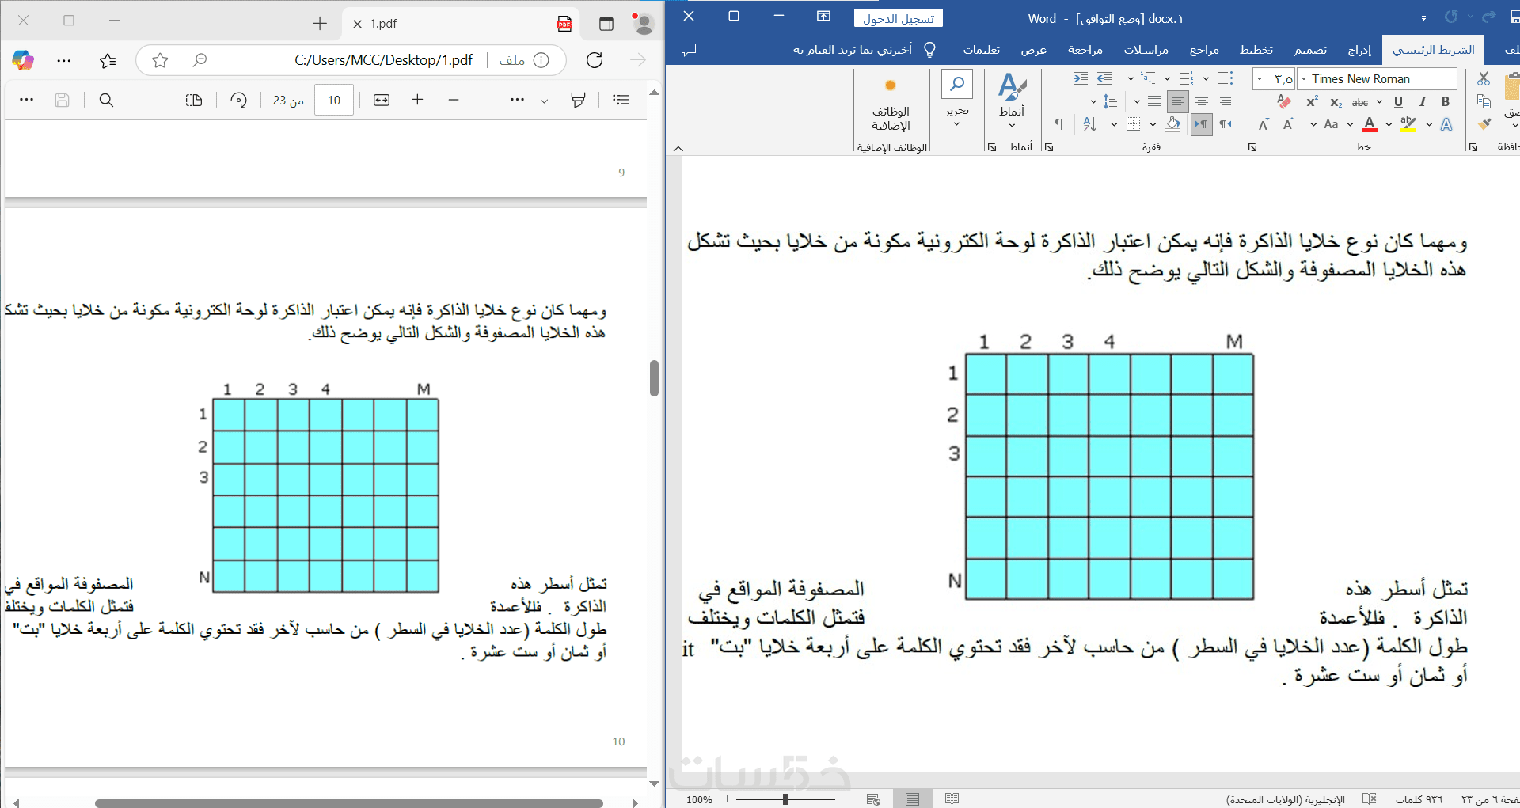This screenshot has height=808, width=1520.
Task: Click the Find magnifier icon in Word ribbon
Action: tap(957, 84)
